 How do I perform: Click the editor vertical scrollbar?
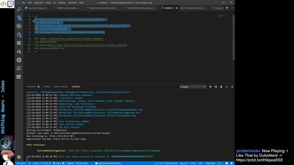pyautogui.click(x=234, y=38)
